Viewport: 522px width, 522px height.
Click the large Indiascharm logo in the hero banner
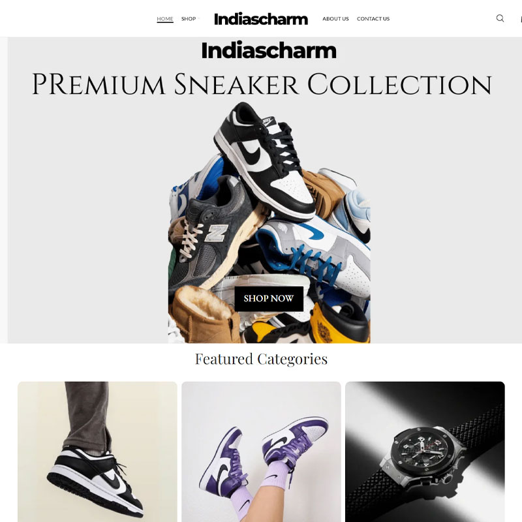269,51
